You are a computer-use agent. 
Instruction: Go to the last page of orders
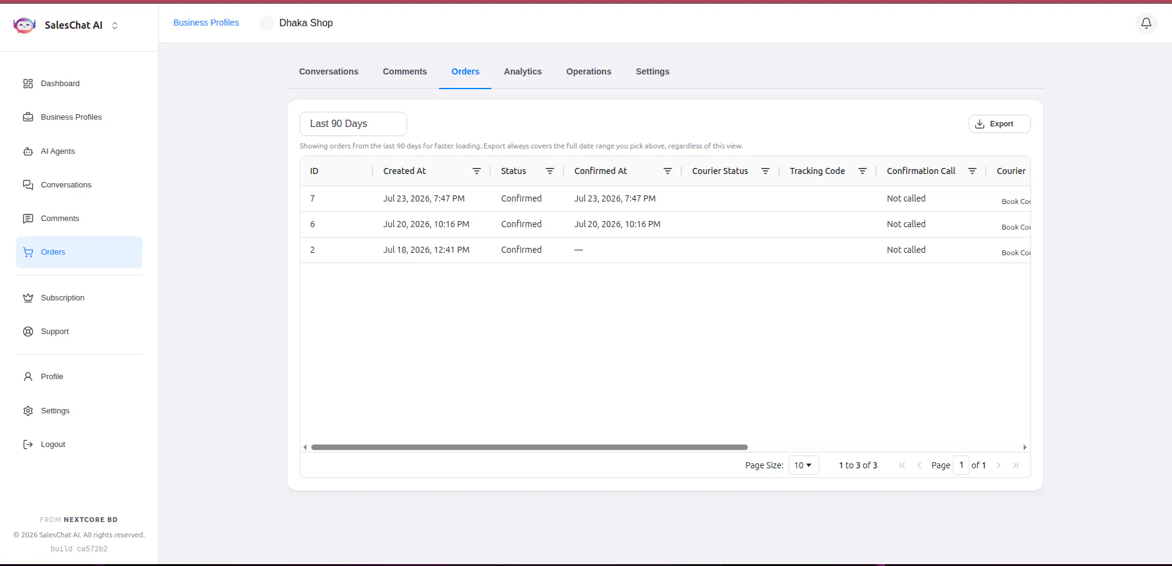(1016, 465)
